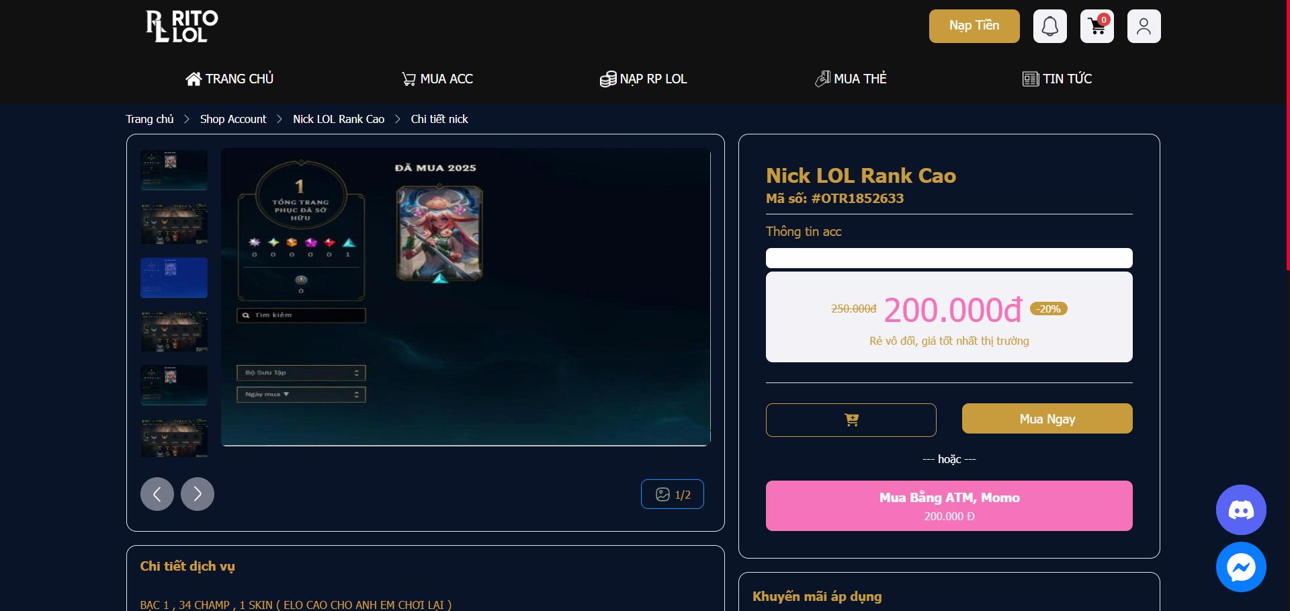Open image gallery counter 1/2

click(x=672, y=494)
